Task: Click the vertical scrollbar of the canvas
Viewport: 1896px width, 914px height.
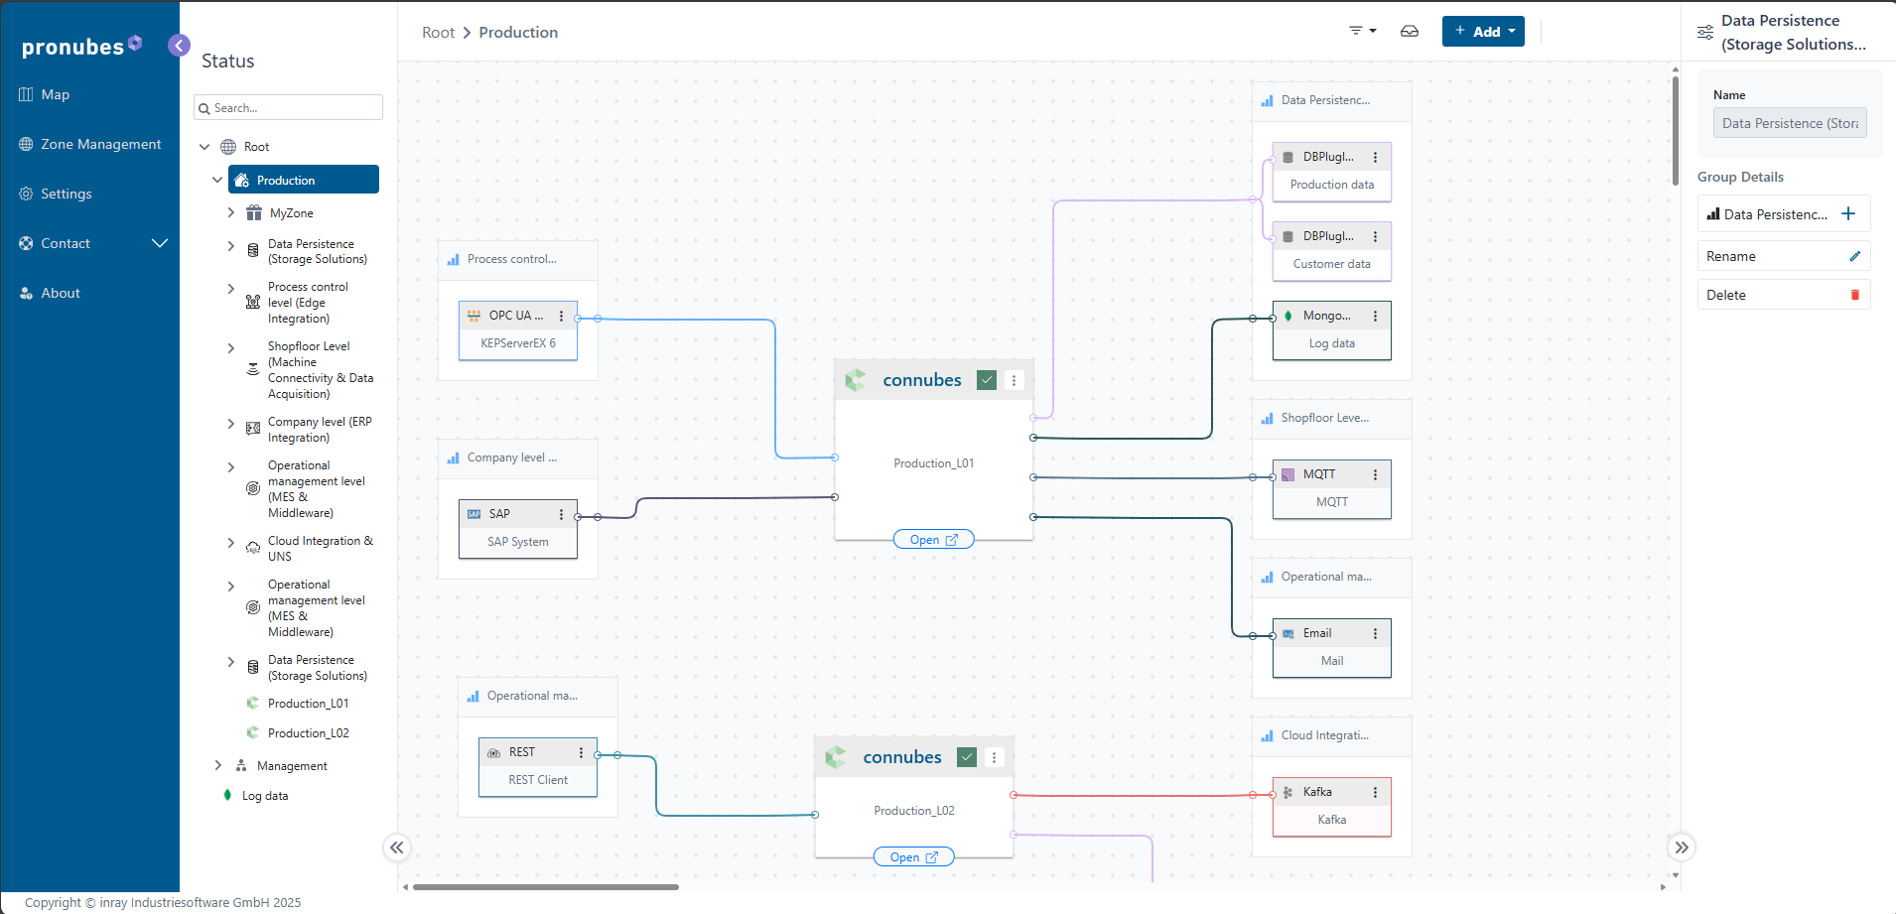Action: pos(1676,129)
